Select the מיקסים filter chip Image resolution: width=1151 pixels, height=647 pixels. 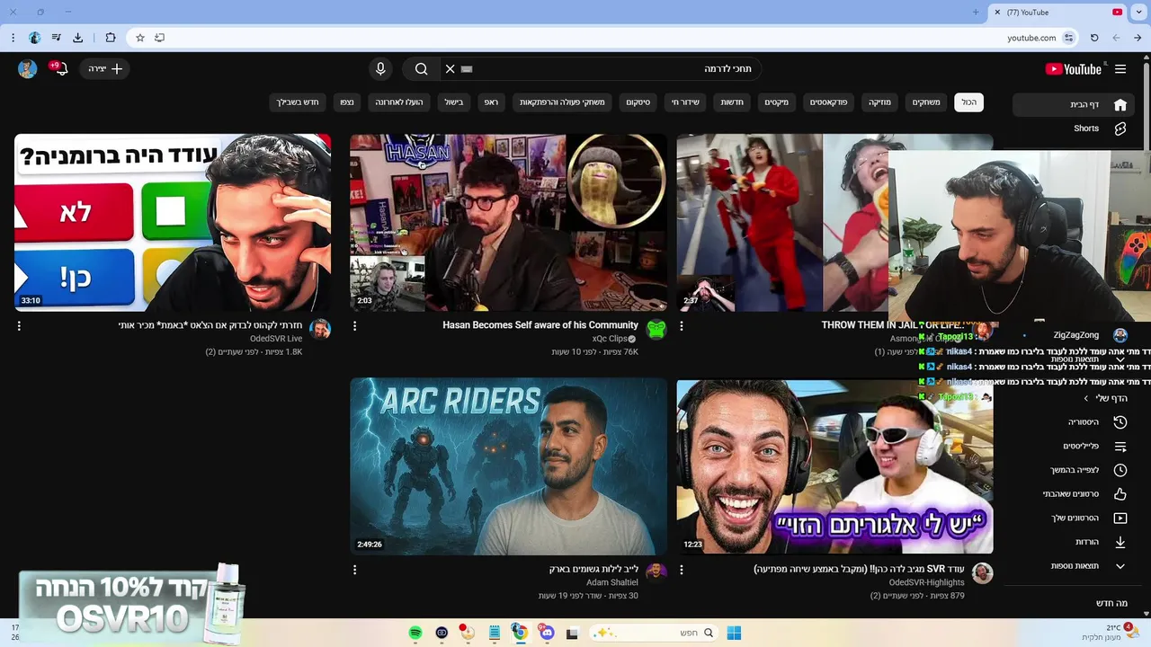click(x=777, y=102)
